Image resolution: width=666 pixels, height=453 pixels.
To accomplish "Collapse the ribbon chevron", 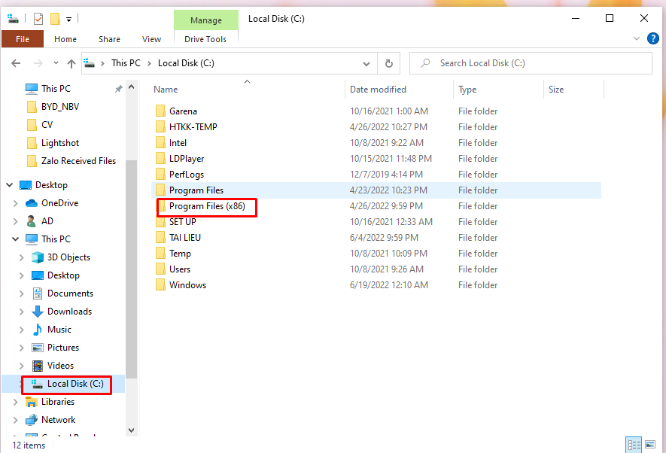I will click(x=637, y=38).
